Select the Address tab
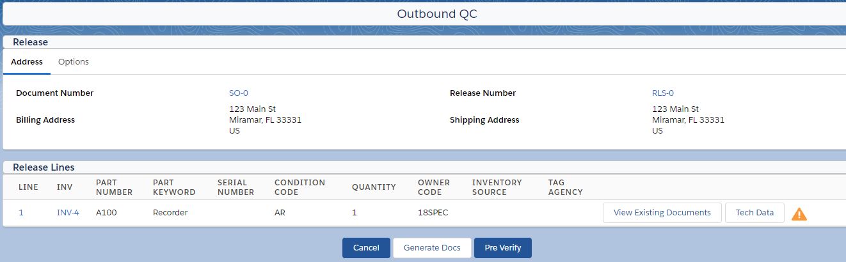The width and height of the screenshot is (846, 262). click(27, 62)
